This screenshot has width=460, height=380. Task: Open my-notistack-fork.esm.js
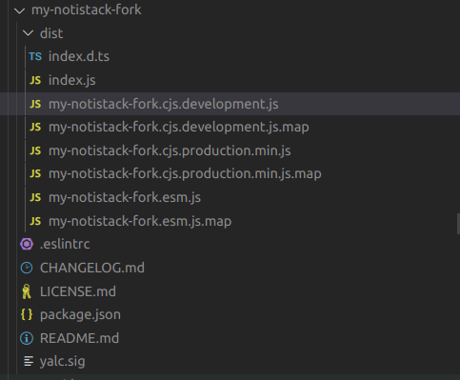click(x=125, y=198)
